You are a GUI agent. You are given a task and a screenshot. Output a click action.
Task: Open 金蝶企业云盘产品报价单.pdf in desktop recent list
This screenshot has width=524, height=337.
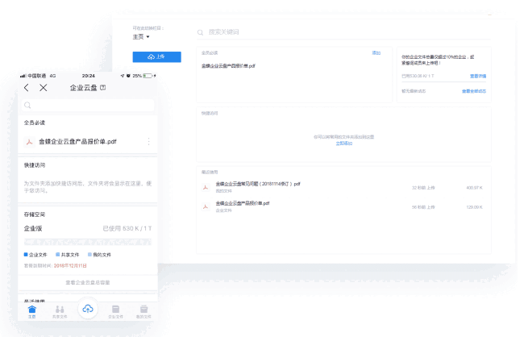(x=243, y=203)
